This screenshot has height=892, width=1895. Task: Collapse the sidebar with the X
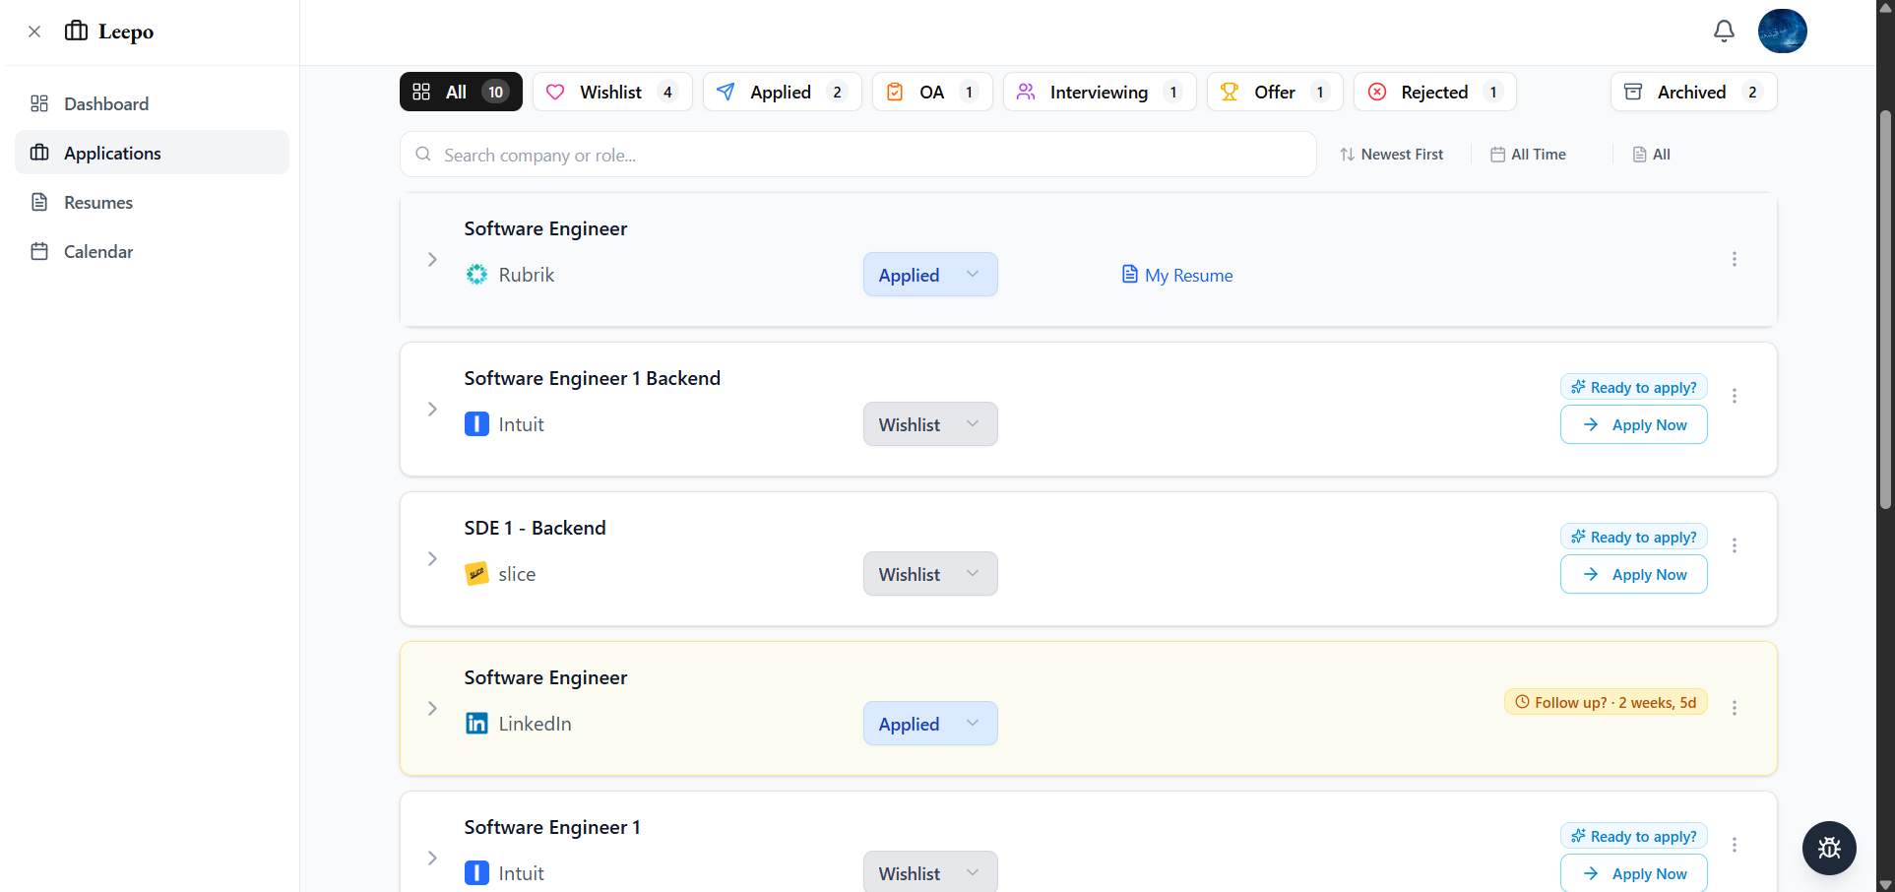(x=34, y=31)
